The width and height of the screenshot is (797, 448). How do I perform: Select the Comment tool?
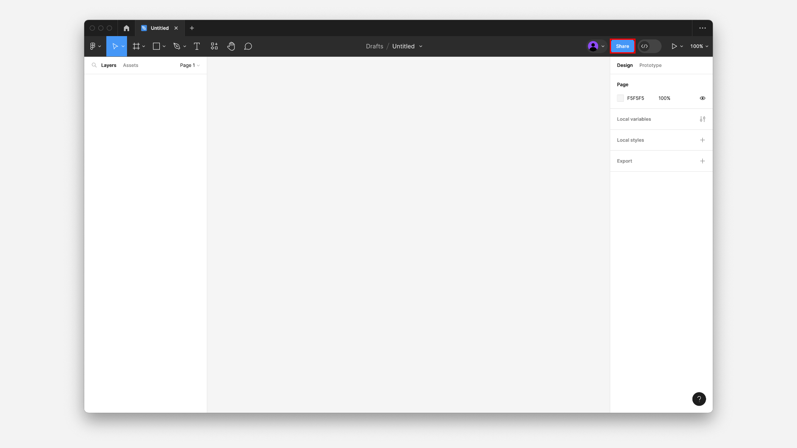coord(248,46)
